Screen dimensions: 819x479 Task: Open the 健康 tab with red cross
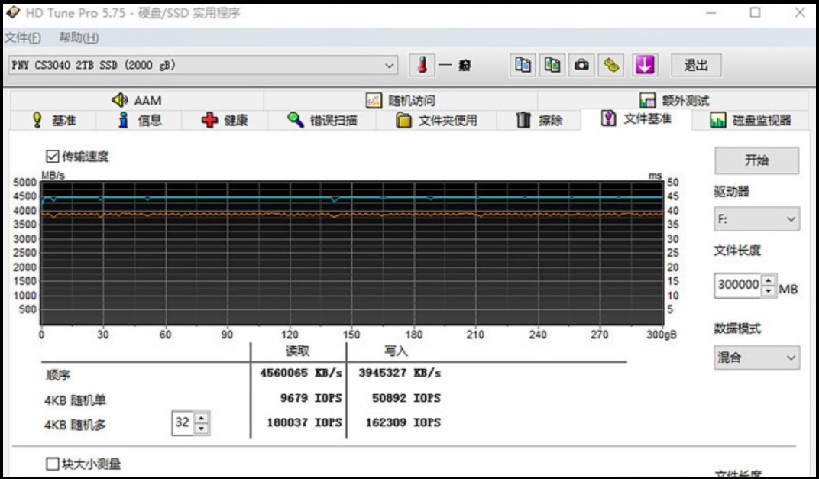(x=225, y=120)
